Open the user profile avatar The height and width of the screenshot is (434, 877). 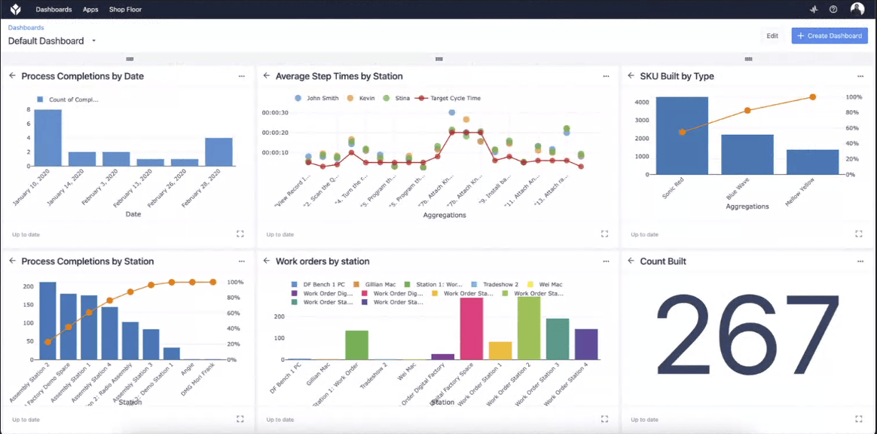857,8
